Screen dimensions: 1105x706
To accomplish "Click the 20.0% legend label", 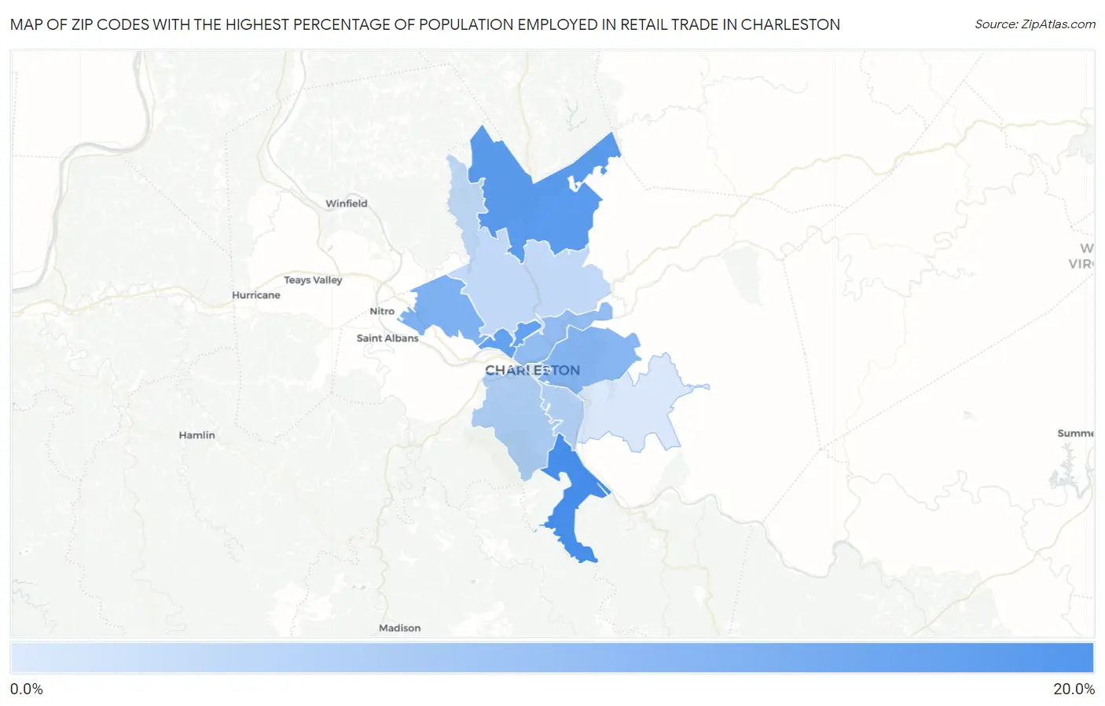I will point(1074,689).
